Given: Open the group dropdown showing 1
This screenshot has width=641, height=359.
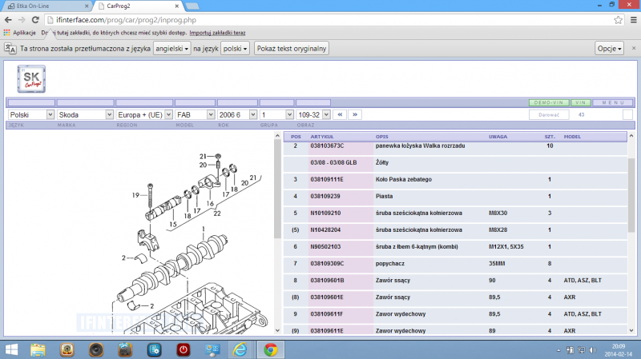Looking at the screenshot, I should [x=276, y=114].
